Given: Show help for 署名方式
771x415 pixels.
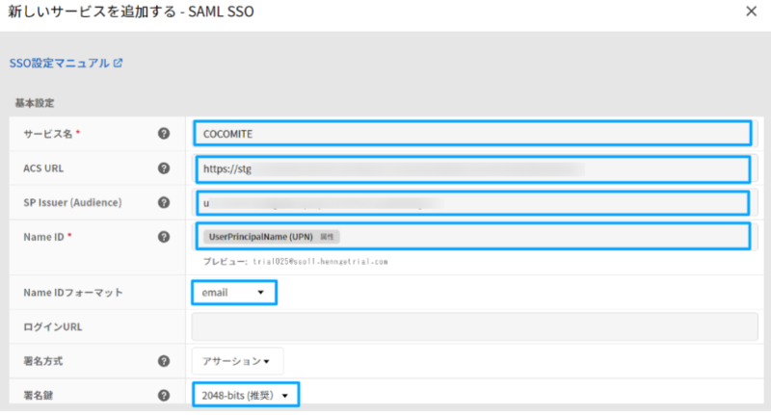Looking at the screenshot, I should pyautogui.click(x=164, y=361).
